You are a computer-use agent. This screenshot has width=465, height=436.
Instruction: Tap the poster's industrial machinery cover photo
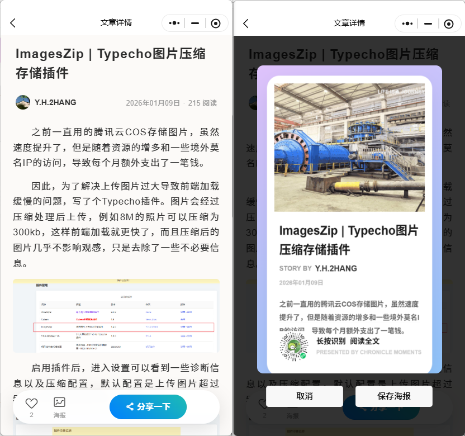click(349, 148)
